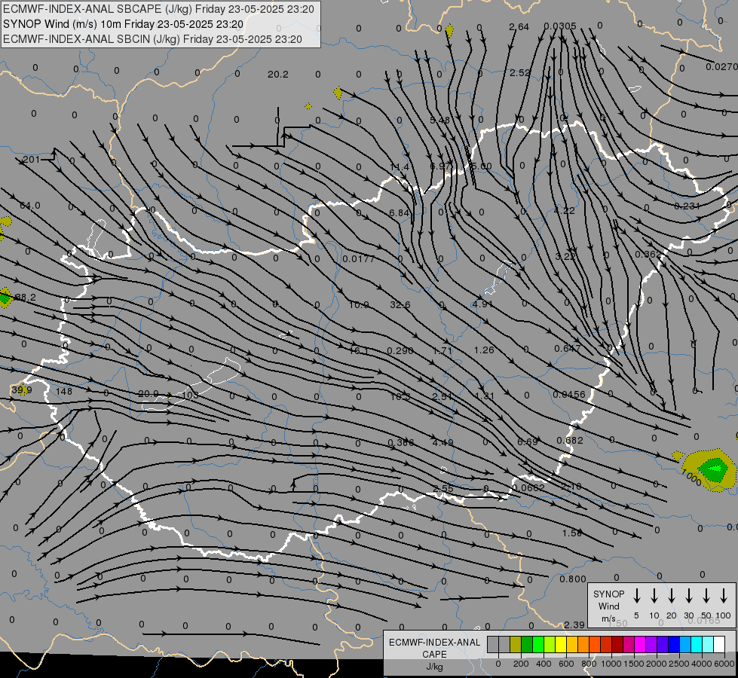The height and width of the screenshot is (678, 738).
Task: Click the value 0.682 on the map
Action: 569,441
